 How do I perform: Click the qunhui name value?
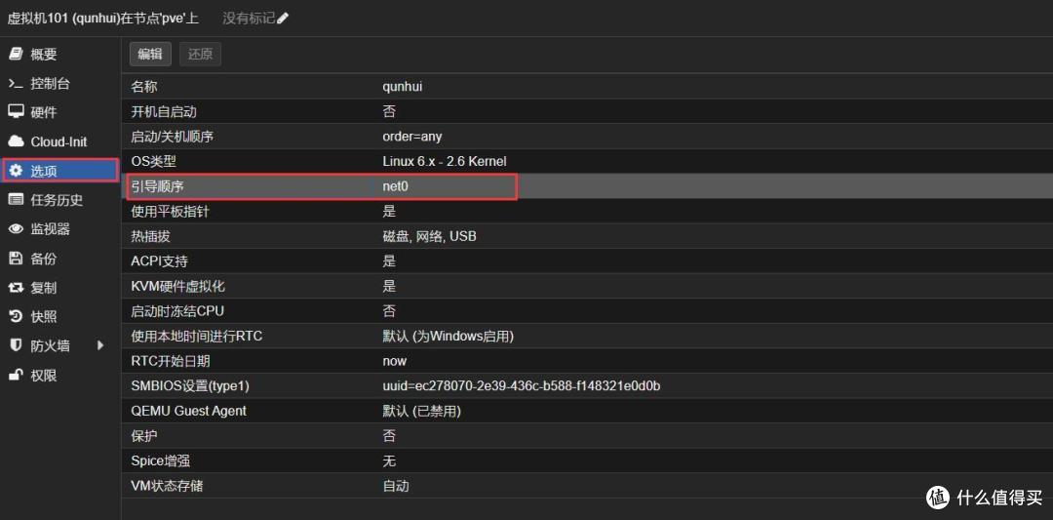(x=403, y=88)
